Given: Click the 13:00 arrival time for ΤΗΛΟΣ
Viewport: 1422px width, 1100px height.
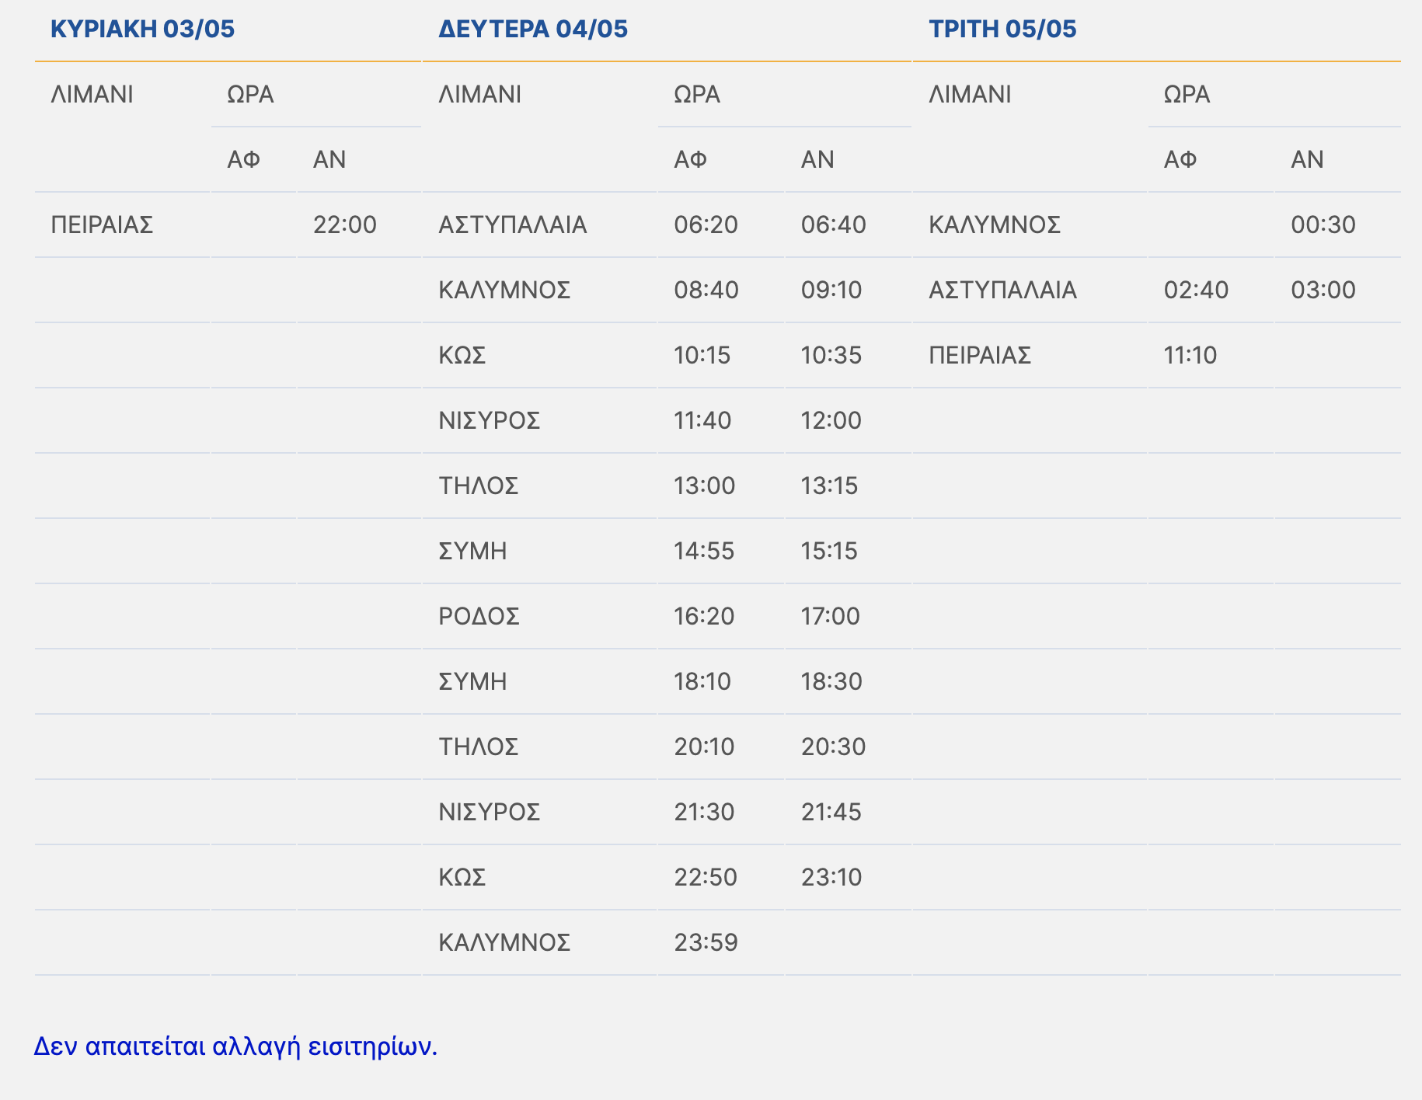Looking at the screenshot, I should click(x=704, y=486).
